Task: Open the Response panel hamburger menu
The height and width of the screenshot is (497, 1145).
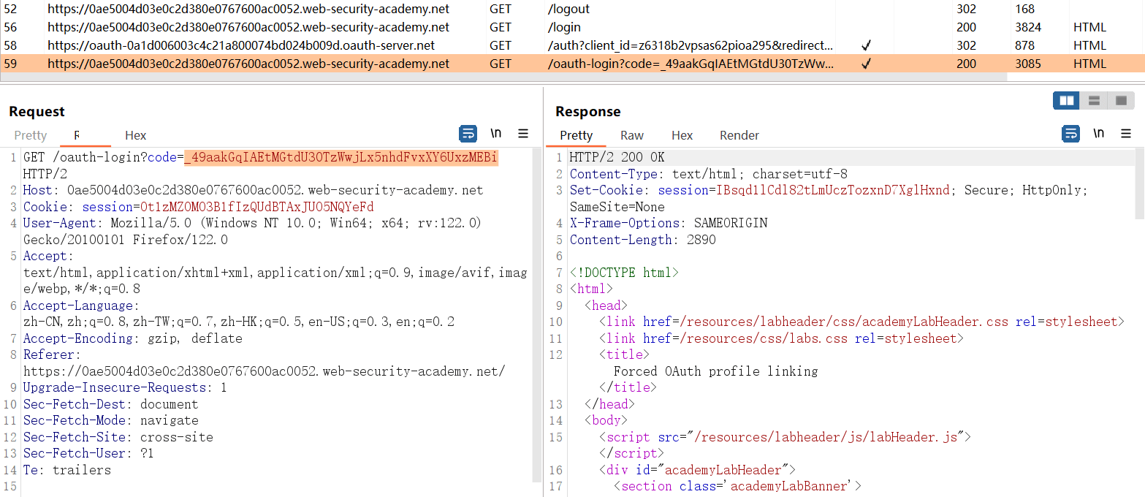Action: (1126, 134)
